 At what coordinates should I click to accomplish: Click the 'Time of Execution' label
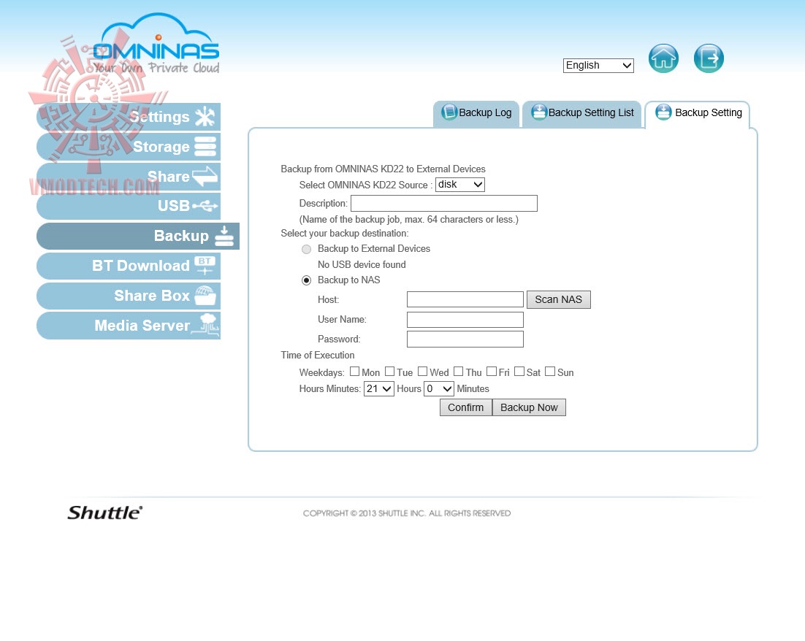pos(317,355)
